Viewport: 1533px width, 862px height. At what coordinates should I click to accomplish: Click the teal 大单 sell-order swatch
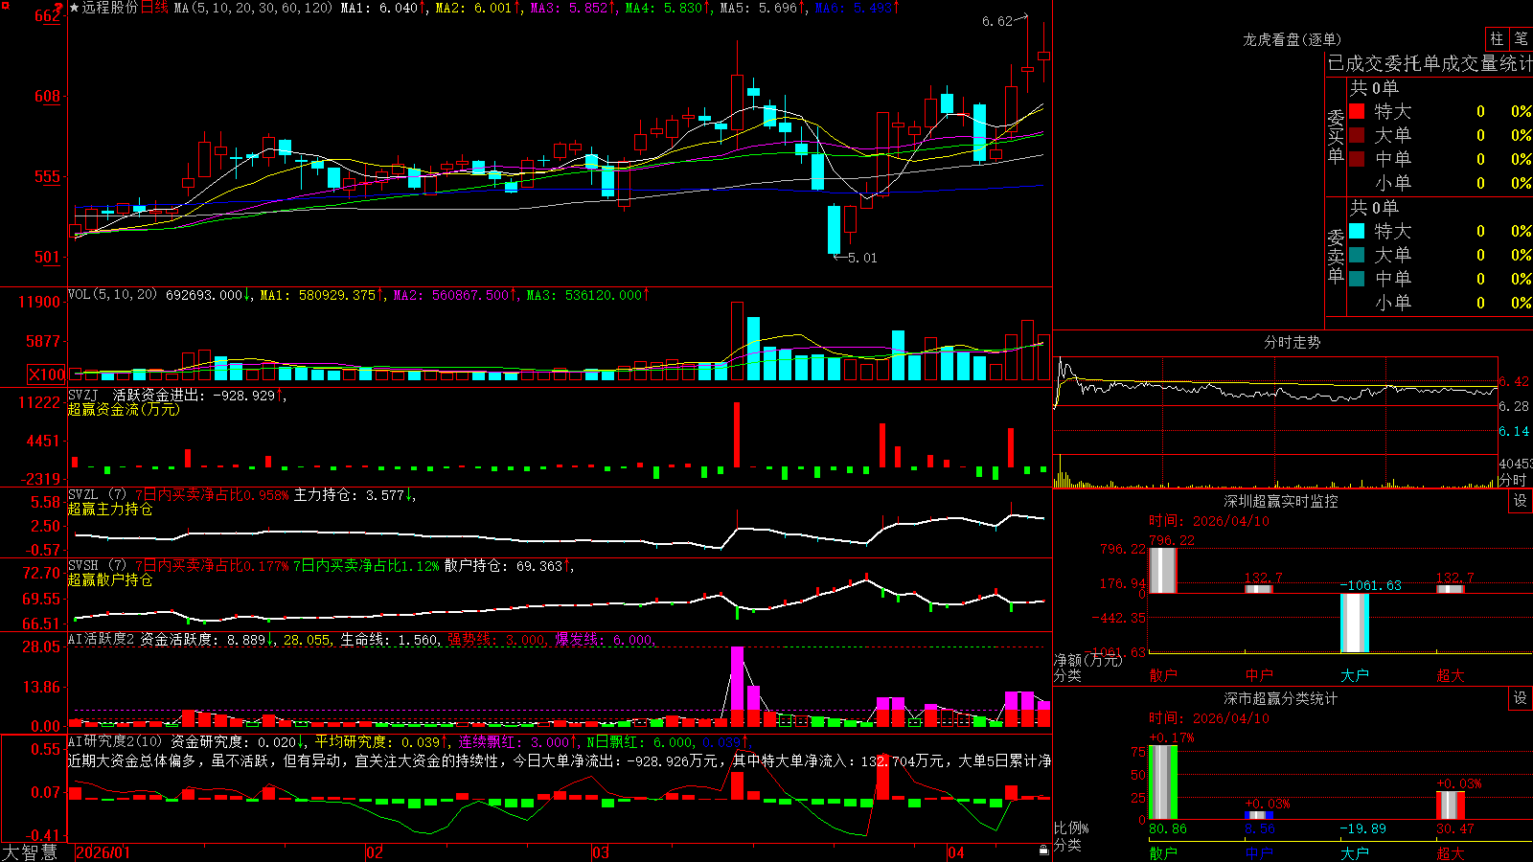pyautogui.click(x=1357, y=255)
